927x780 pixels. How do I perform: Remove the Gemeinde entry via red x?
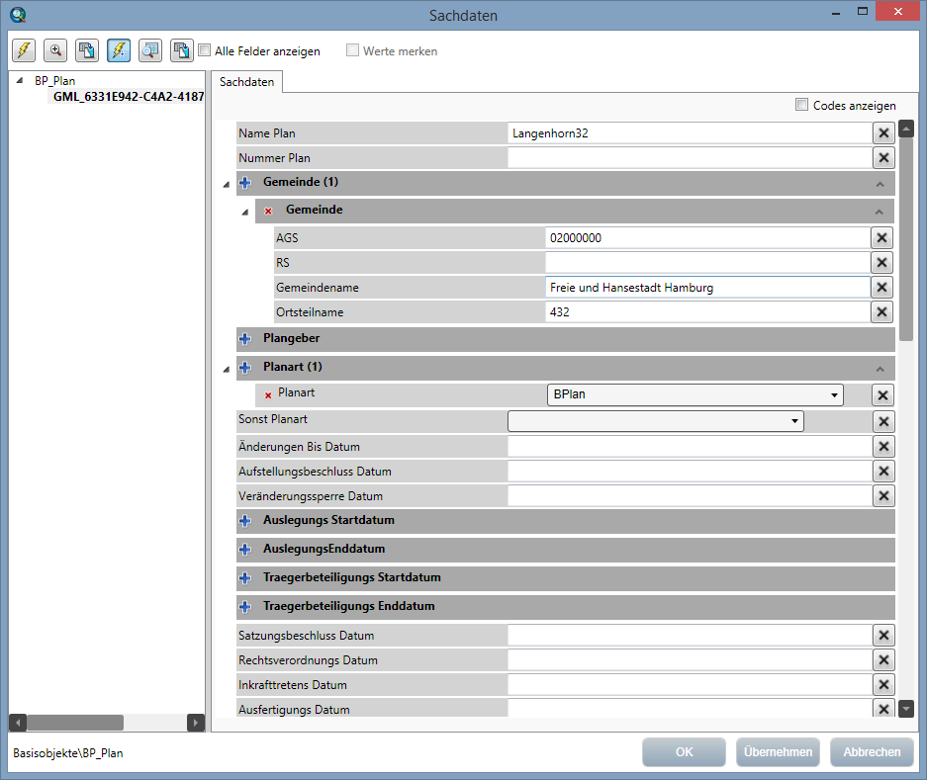tap(268, 211)
